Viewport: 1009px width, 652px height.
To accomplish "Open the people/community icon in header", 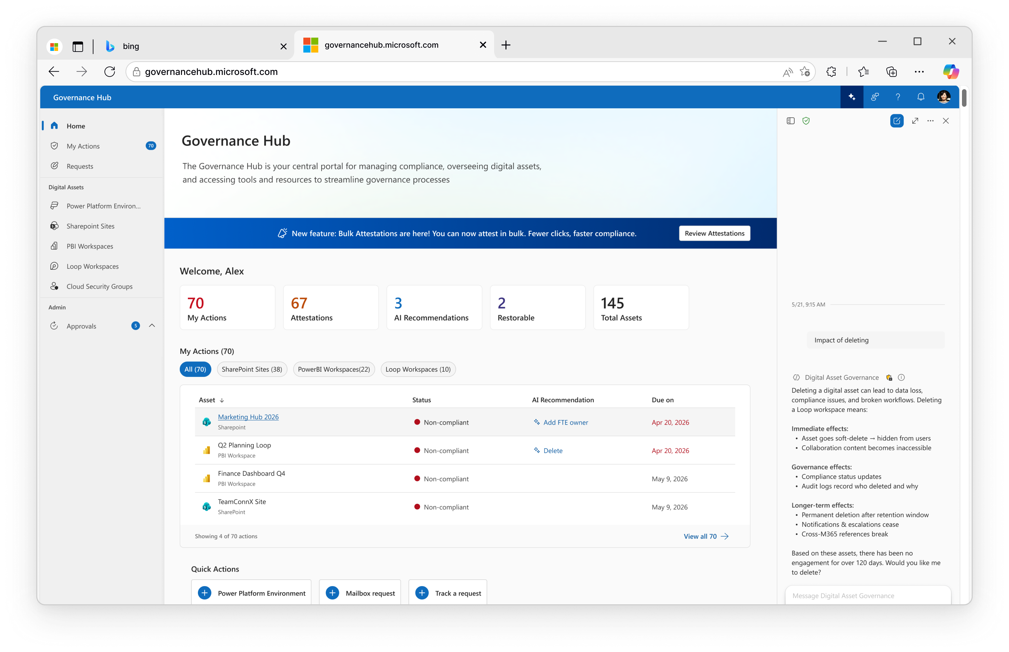I will point(875,97).
